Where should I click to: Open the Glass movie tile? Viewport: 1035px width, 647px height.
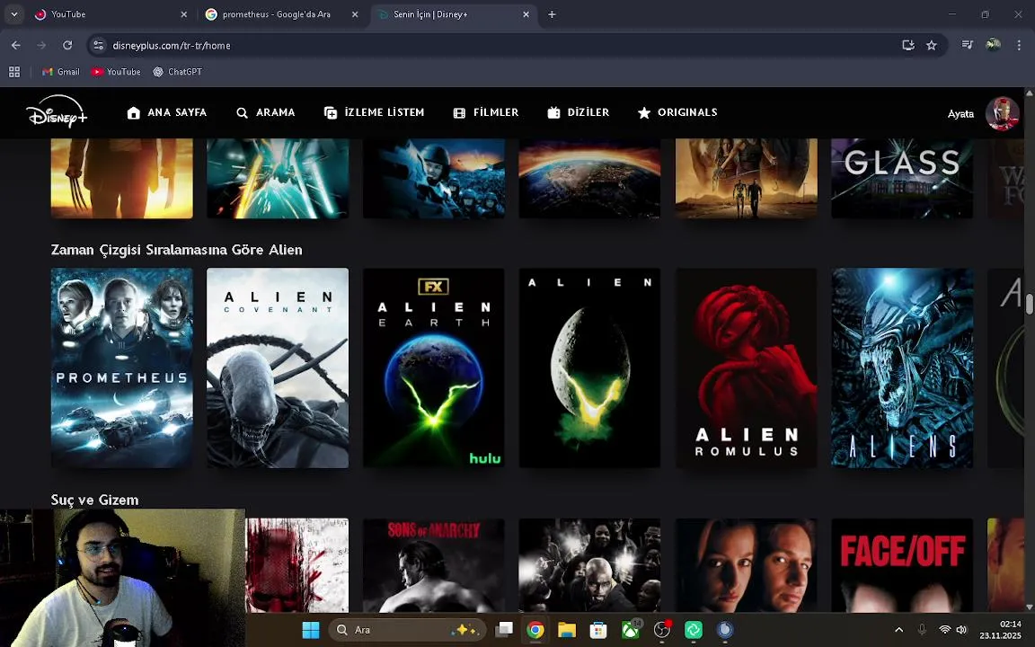click(x=902, y=178)
